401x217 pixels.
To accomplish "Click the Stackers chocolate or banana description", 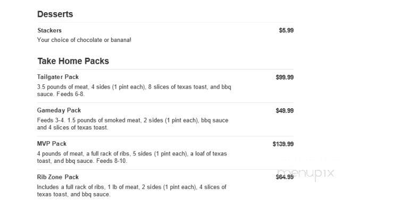I will point(84,40).
